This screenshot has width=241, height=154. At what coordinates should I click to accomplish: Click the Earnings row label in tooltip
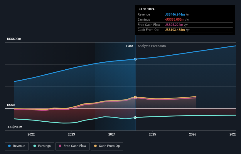[x=144, y=19]
